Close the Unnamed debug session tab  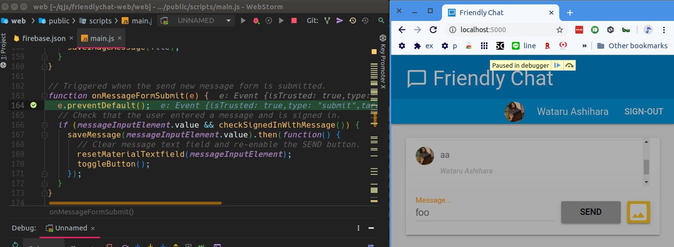(93, 228)
